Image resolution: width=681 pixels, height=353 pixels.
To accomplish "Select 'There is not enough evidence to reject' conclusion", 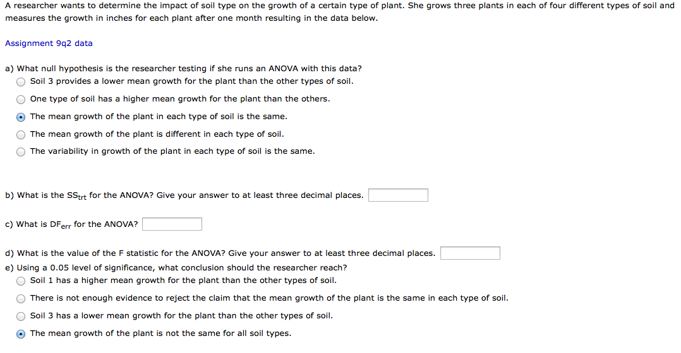I will (x=21, y=298).
